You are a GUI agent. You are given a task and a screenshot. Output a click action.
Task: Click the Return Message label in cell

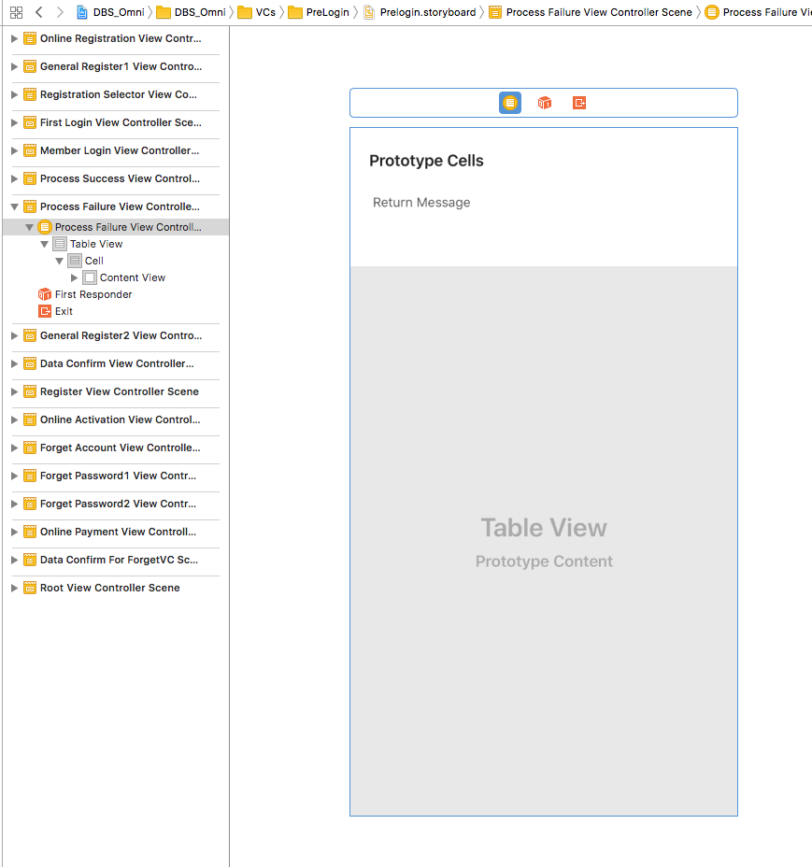point(421,203)
